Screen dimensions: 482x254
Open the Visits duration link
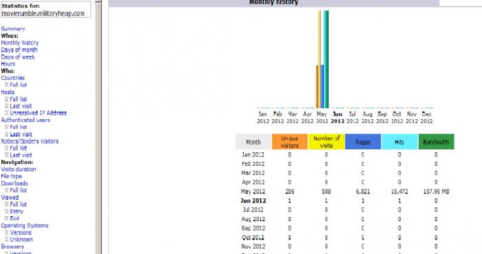click(x=19, y=169)
